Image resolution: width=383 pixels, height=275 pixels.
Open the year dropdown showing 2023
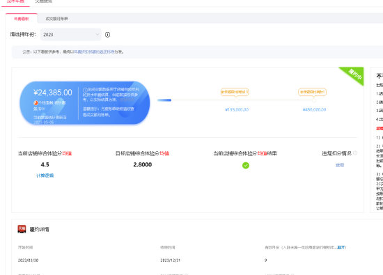[71, 34]
